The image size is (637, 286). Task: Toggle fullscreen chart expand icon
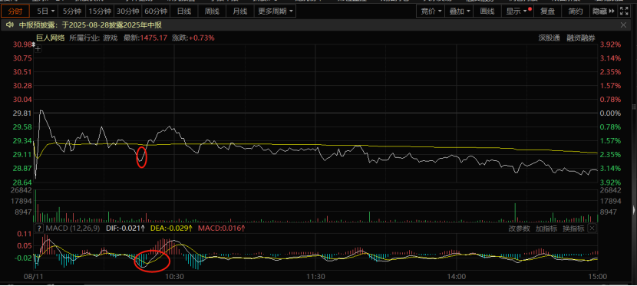point(624,12)
